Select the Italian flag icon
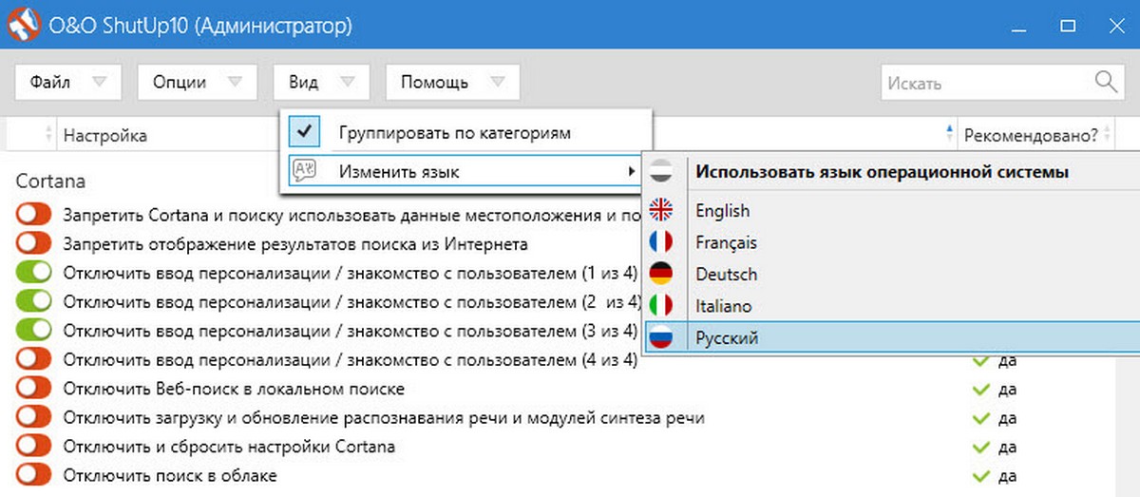The width and height of the screenshot is (1140, 497). tap(660, 306)
